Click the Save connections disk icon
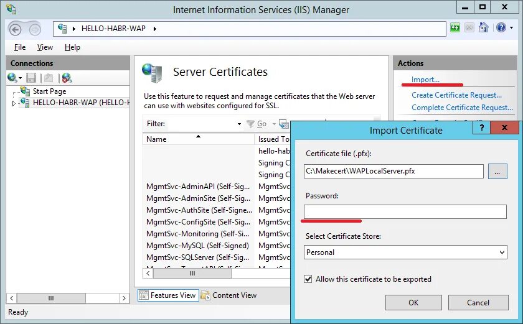 (31, 78)
